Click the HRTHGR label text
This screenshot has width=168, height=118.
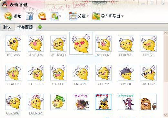click(x=148, y=84)
